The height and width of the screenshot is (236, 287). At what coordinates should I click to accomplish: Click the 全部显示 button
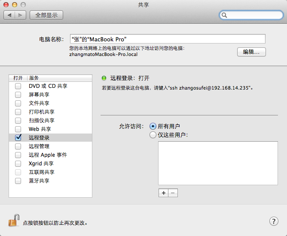pos(46,15)
